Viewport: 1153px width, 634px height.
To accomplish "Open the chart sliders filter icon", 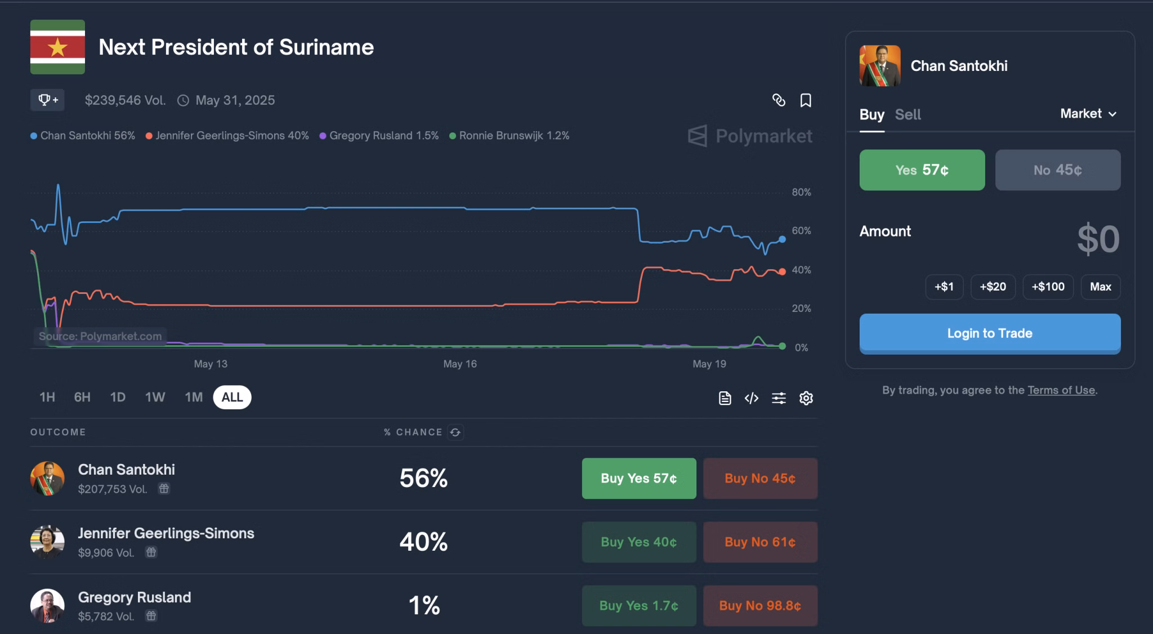I will 779,398.
